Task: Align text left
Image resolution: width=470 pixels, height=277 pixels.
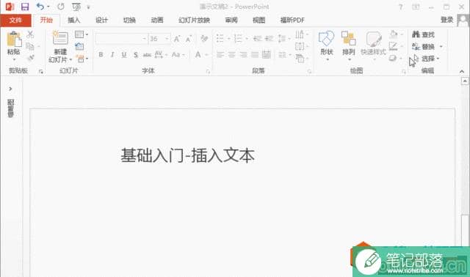Action: click(220, 54)
